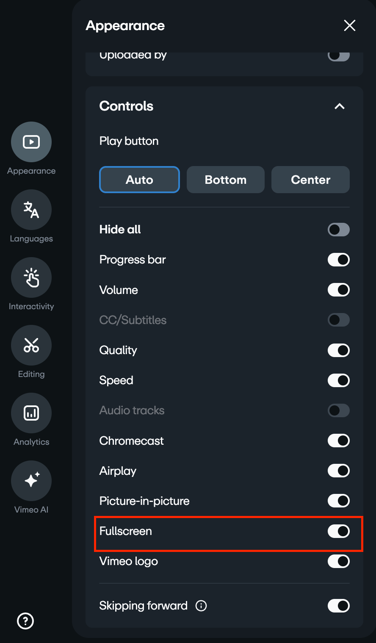376x643 pixels.
Task: Enable the Hide all toggle
Action: click(338, 230)
